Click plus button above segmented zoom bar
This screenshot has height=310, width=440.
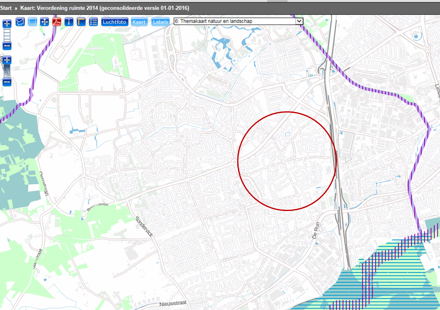[7, 24]
